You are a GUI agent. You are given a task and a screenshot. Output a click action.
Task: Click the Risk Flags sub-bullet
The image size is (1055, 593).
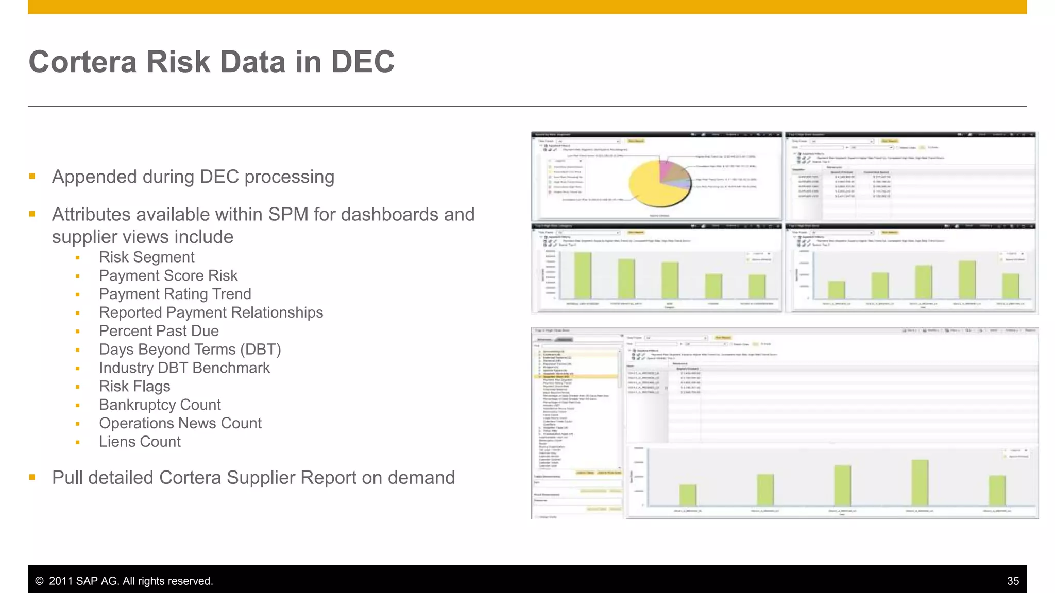(134, 387)
